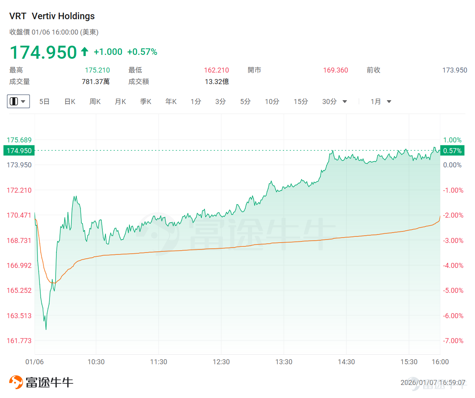Screen dimensions: 475x398
Task: Select the 季K chart tab
Action: tap(146, 102)
